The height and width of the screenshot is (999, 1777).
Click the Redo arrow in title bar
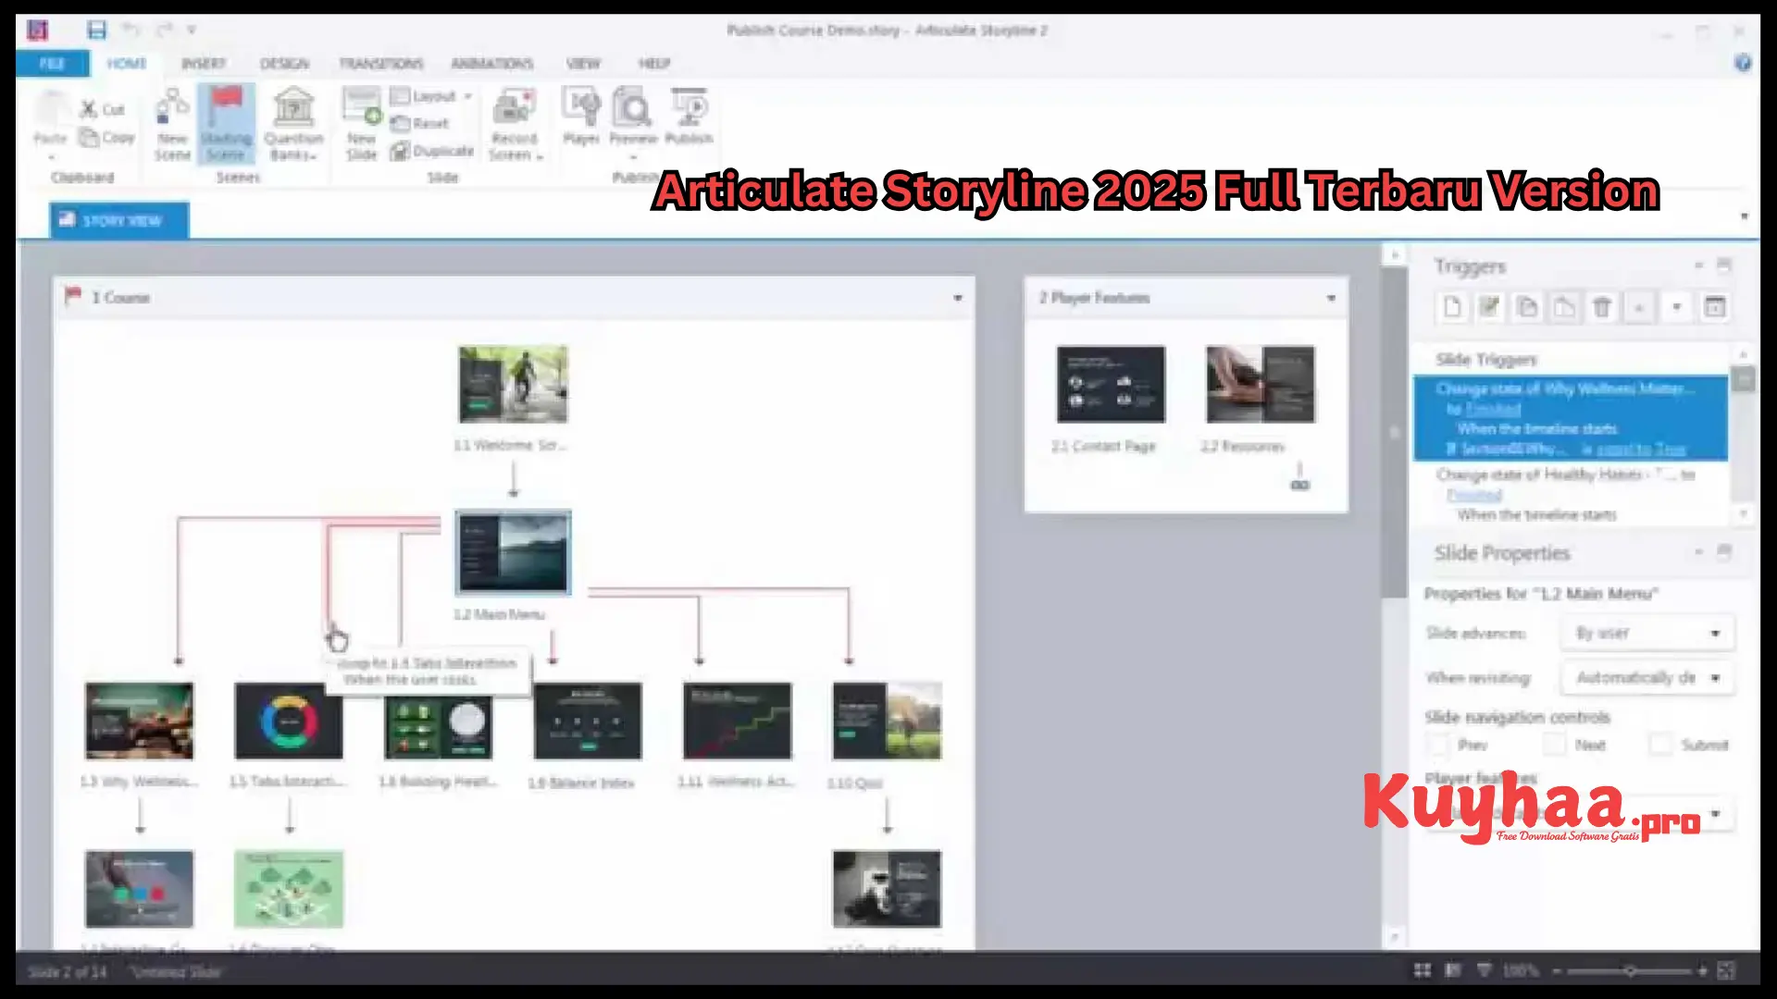click(x=164, y=30)
